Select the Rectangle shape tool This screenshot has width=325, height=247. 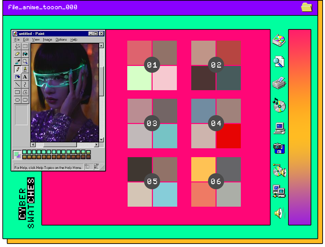pos(17,92)
